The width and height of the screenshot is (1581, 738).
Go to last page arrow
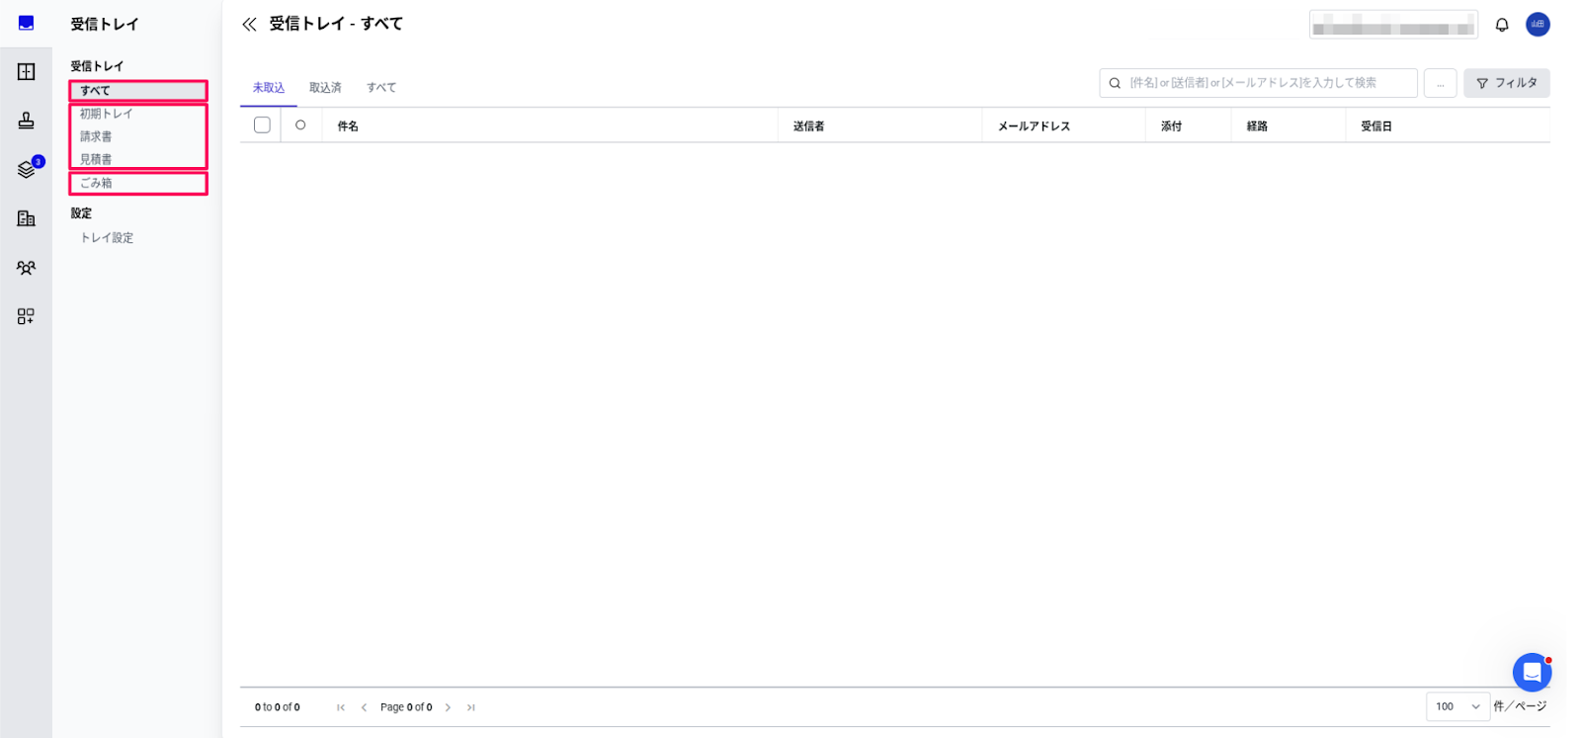tap(471, 707)
